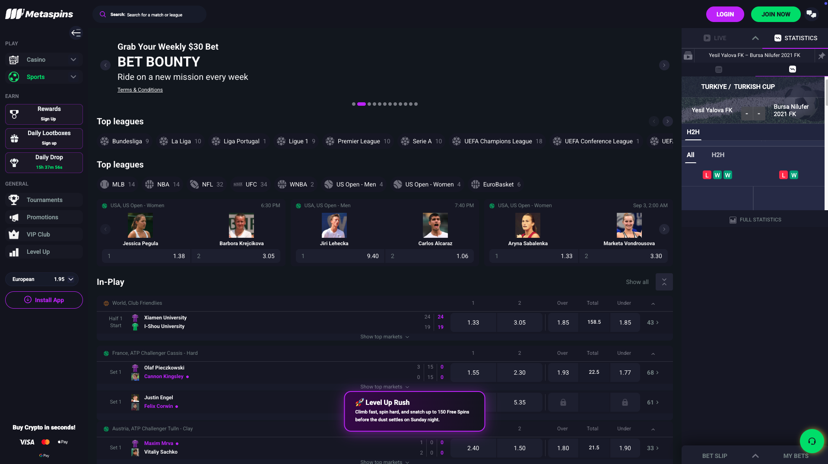Open Terms & Conditions link

(x=140, y=90)
